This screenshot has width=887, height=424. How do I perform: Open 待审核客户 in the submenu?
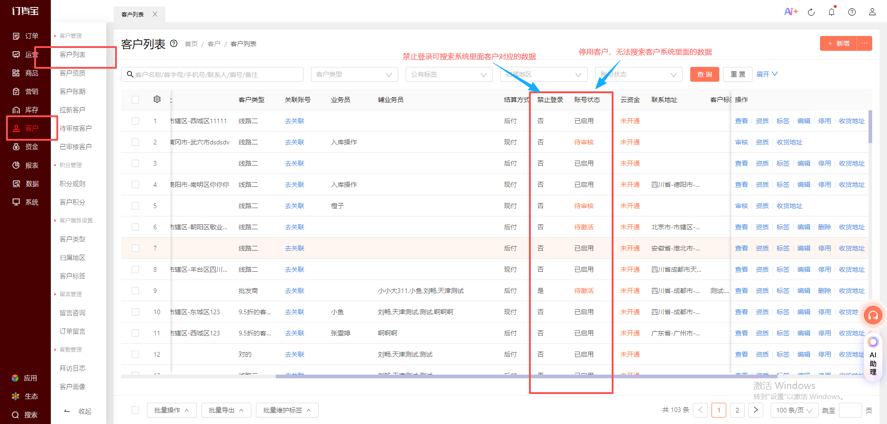pyautogui.click(x=76, y=128)
